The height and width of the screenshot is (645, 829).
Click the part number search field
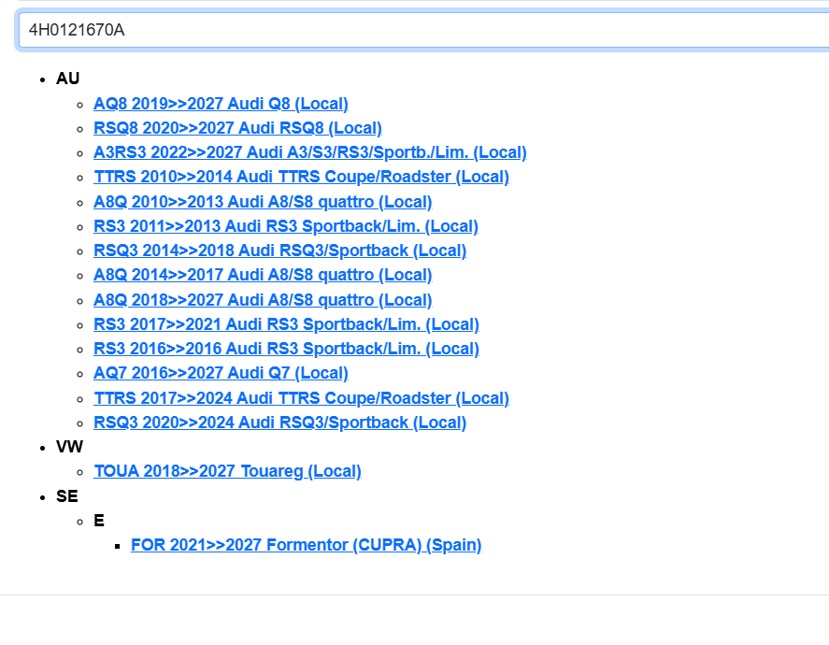pos(424,30)
